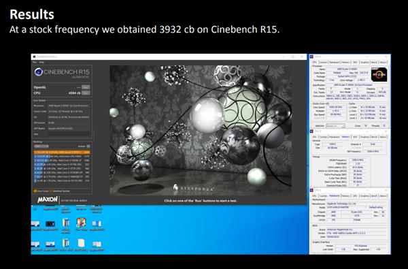
Task: Open the Help menu in Cinebench
Action: tap(41, 62)
